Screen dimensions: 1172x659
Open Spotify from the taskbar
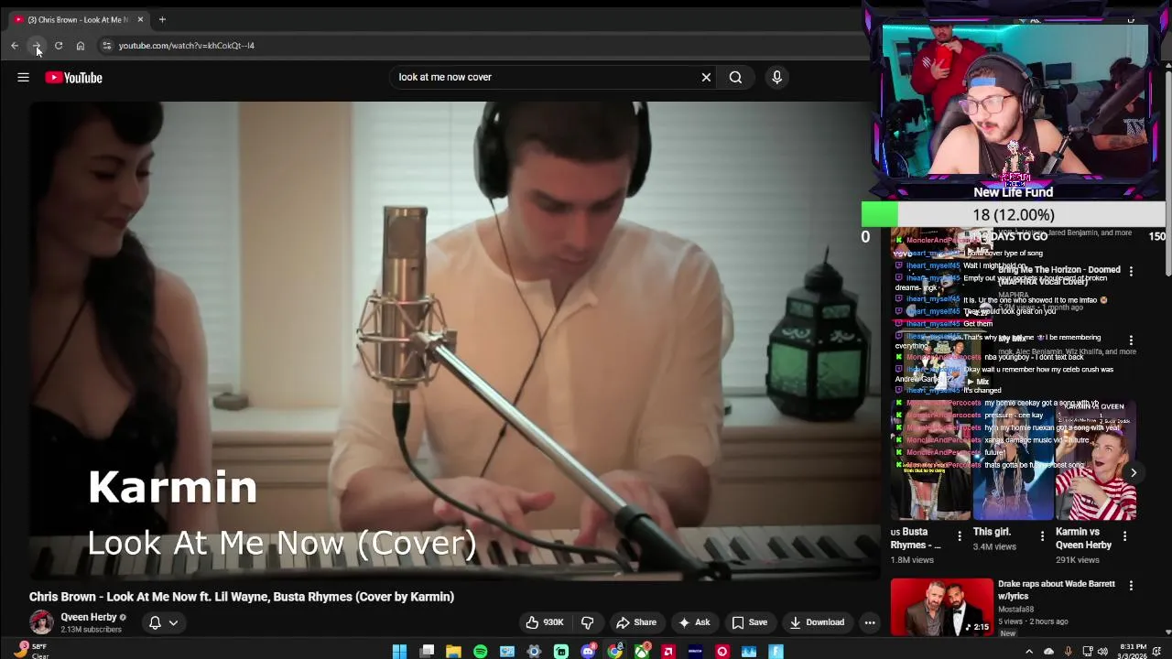coord(481,652)
